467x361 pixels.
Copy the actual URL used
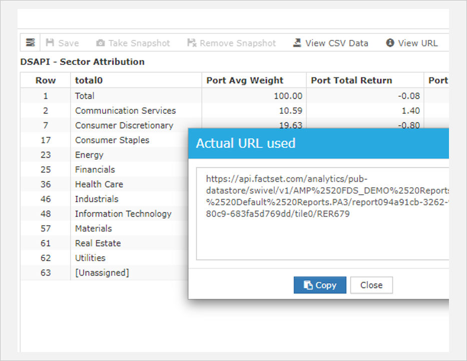coord(319,285)
